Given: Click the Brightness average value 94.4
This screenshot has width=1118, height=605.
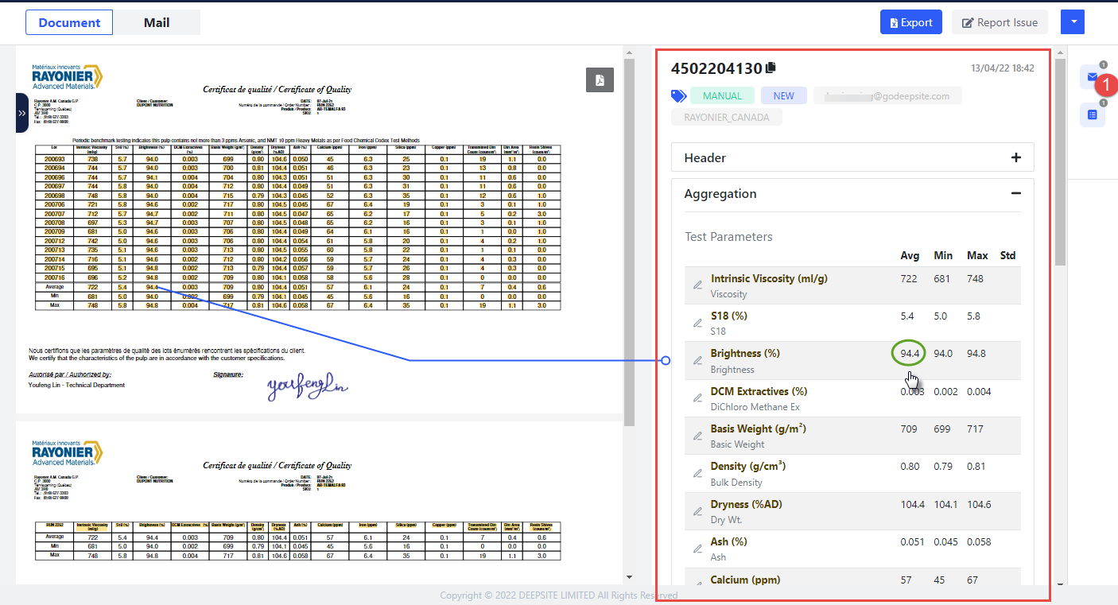Looking at the screenshot, I should click(x=910, y=354).
